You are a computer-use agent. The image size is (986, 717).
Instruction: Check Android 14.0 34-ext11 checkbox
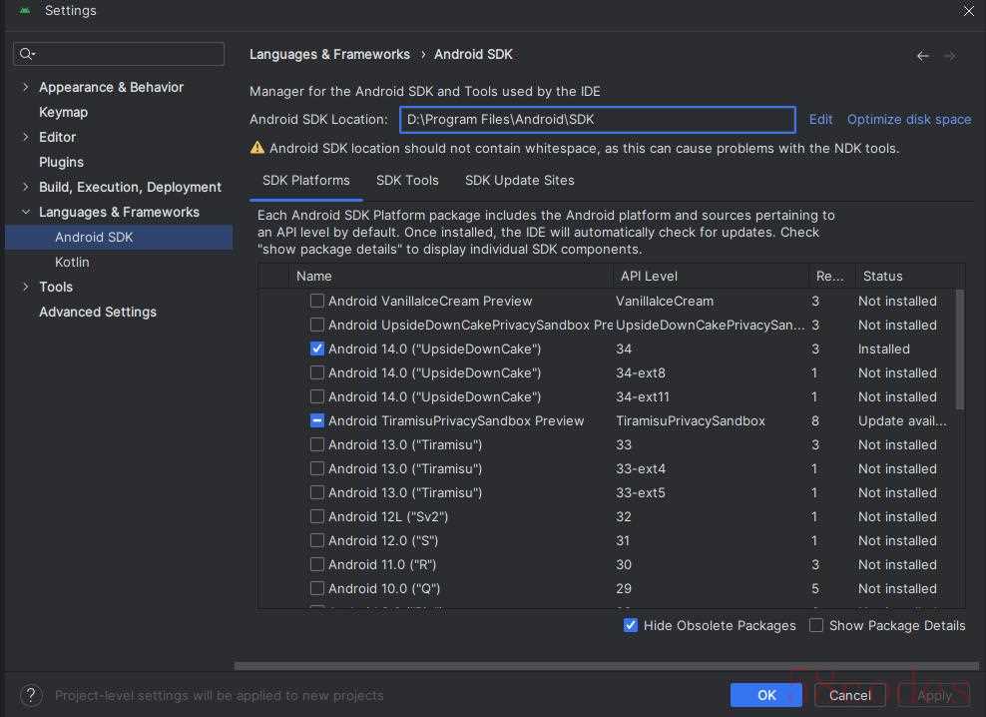[x=317, y=396]
